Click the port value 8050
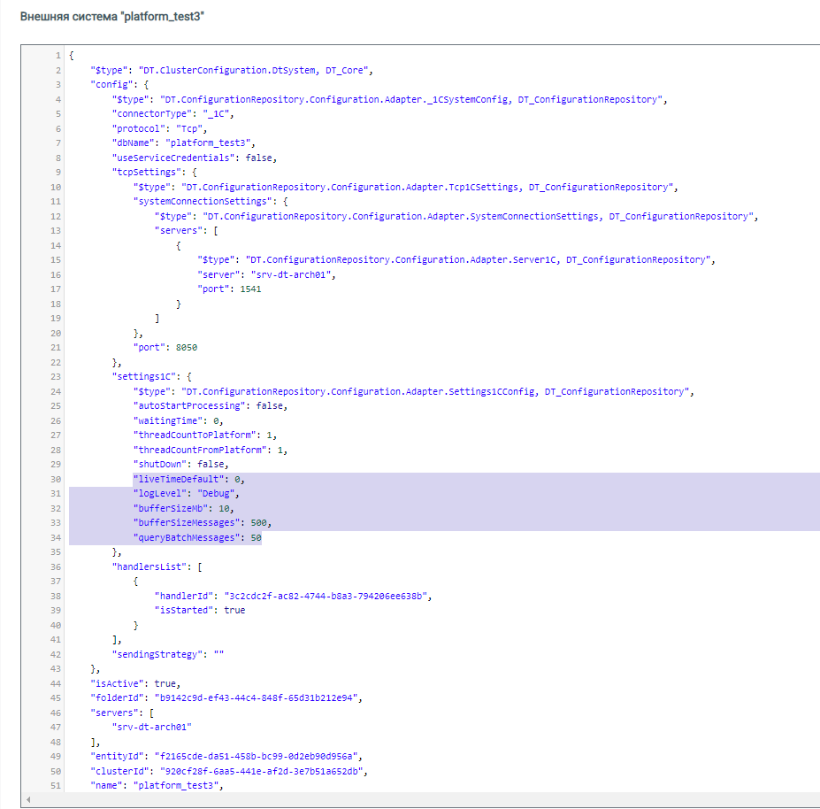Screen dimensions: 820x809 pyautogui.click(x=185, y=347)
